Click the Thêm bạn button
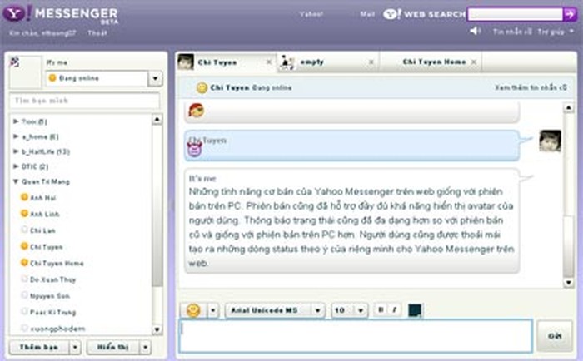The width and height of the screenshot is (583, 361). pos(37,347)
